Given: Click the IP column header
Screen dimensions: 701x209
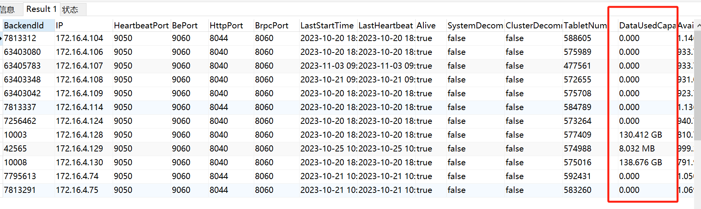Looking at the screenshot, I should click(60, 26).
